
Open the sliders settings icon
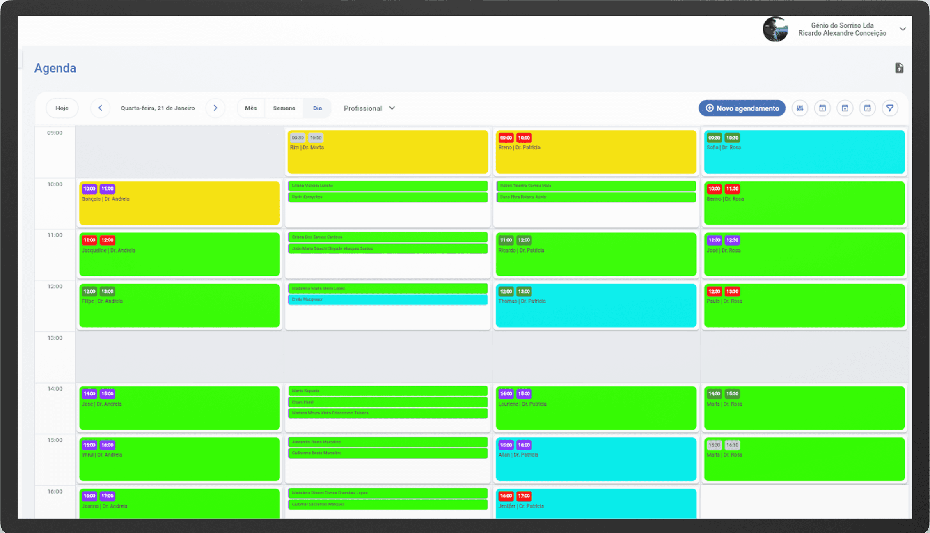[800, 108]
